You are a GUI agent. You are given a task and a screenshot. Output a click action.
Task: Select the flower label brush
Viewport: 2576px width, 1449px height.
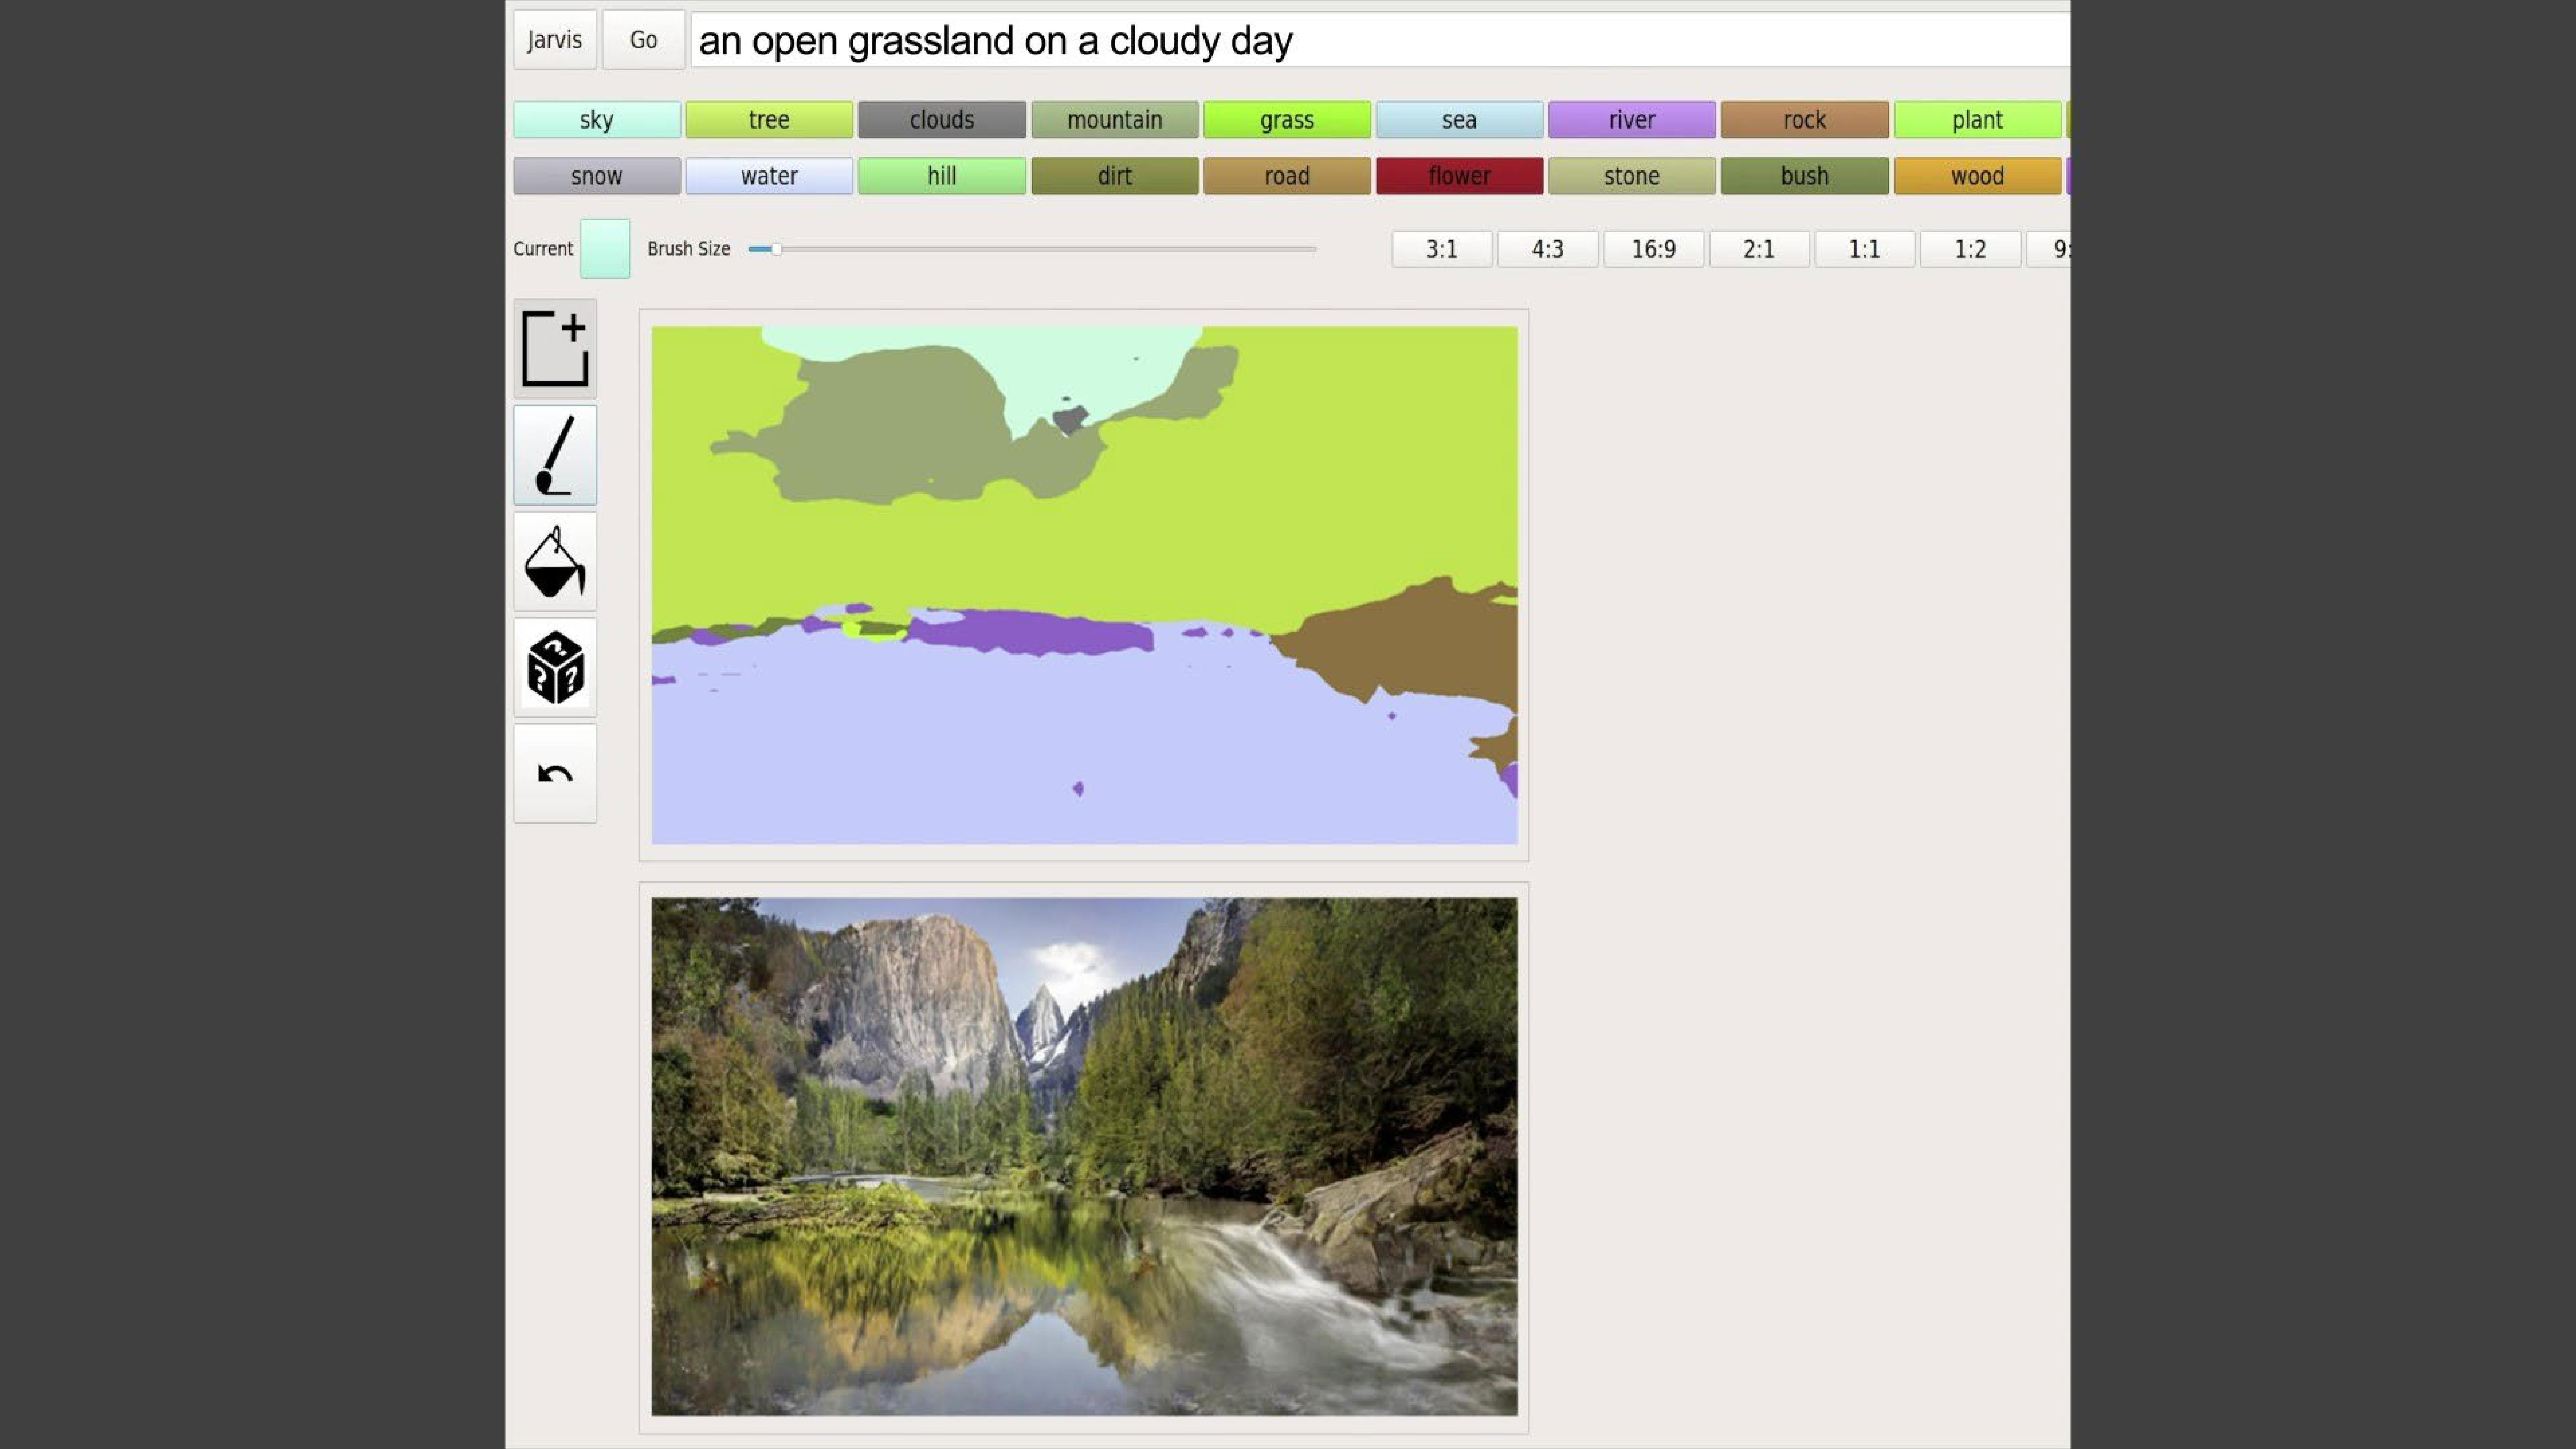[1460, 175]
